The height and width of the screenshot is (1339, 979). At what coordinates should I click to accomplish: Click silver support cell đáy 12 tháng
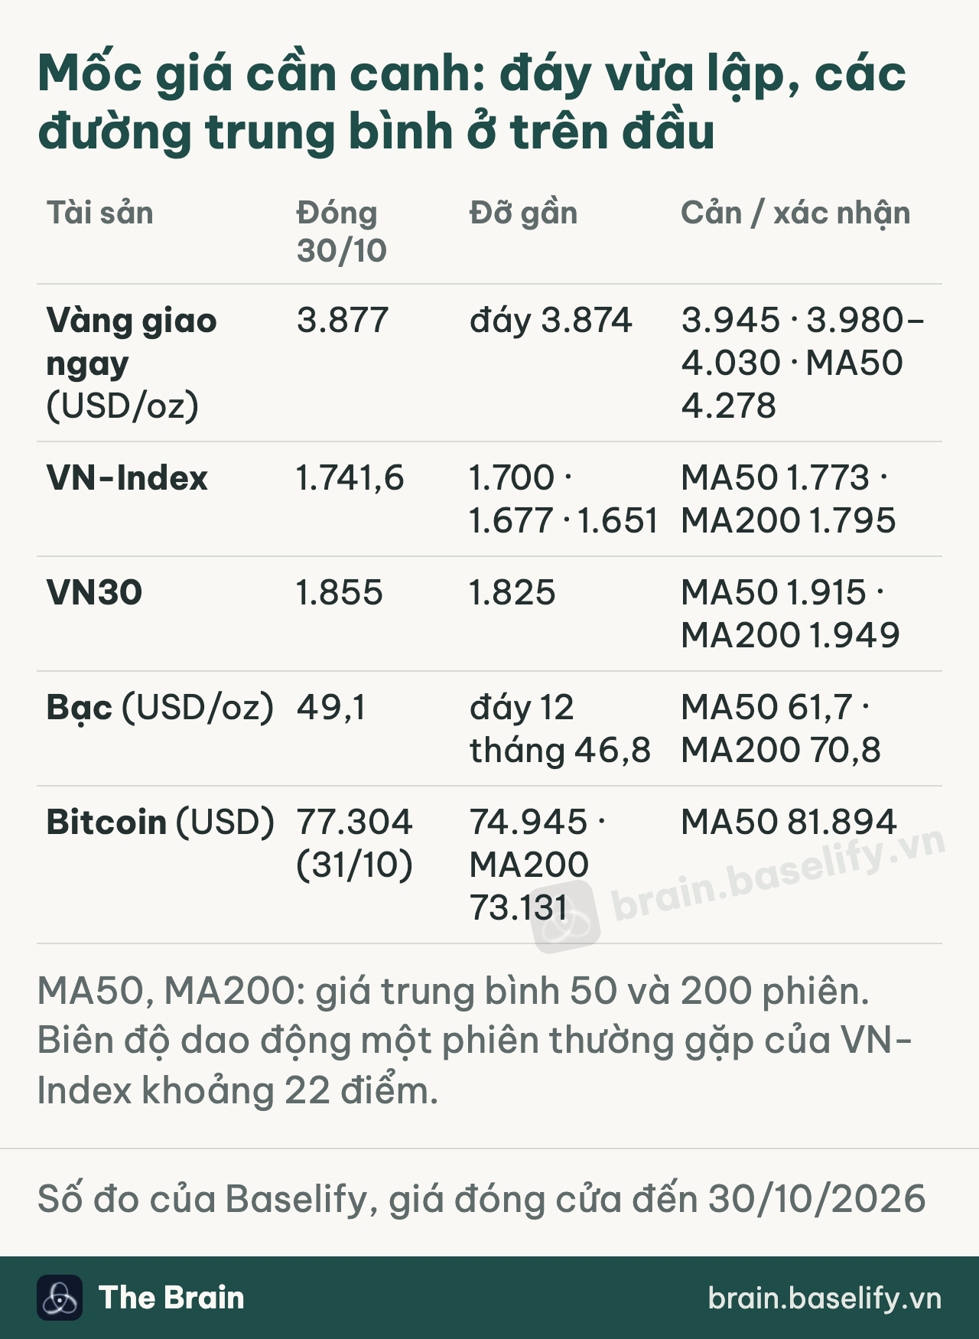click(x=560, y=728)
